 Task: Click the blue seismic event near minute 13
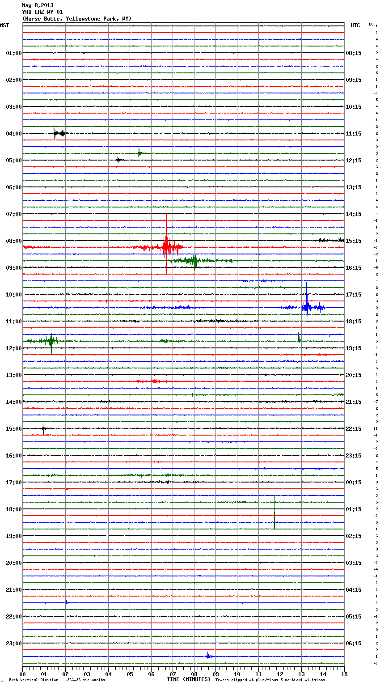(307, 307)
